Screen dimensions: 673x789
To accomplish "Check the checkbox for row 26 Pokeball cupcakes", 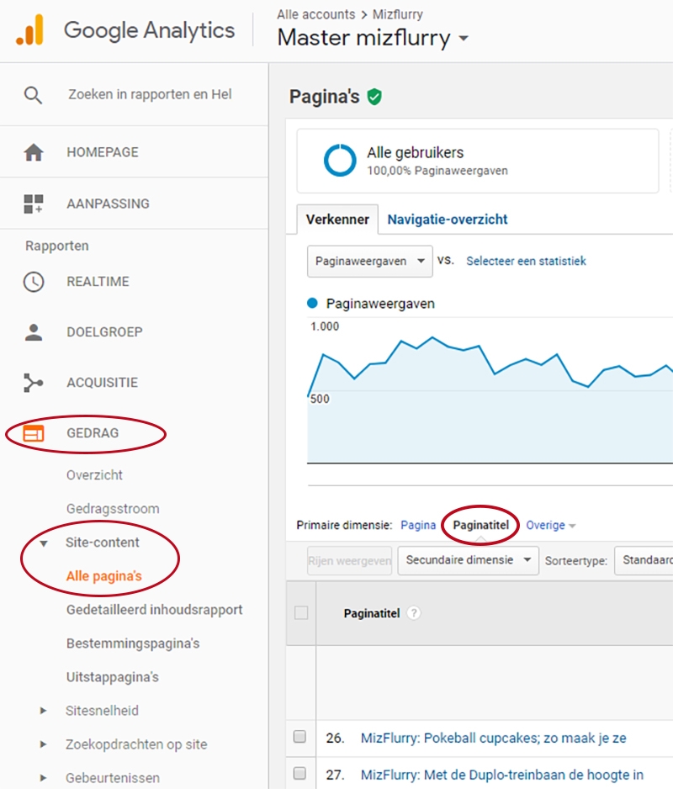I will pos(300,738).
